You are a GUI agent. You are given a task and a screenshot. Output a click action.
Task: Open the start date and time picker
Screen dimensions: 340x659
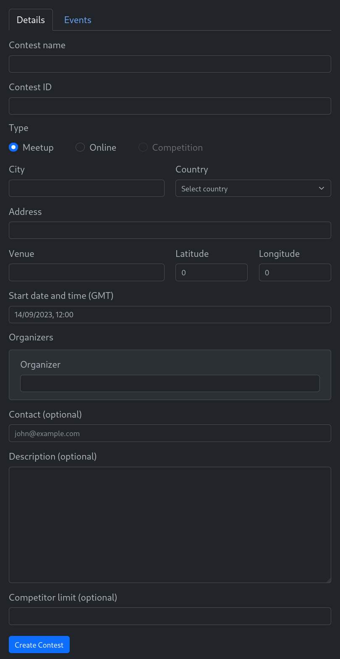click(x=170, y=314)
